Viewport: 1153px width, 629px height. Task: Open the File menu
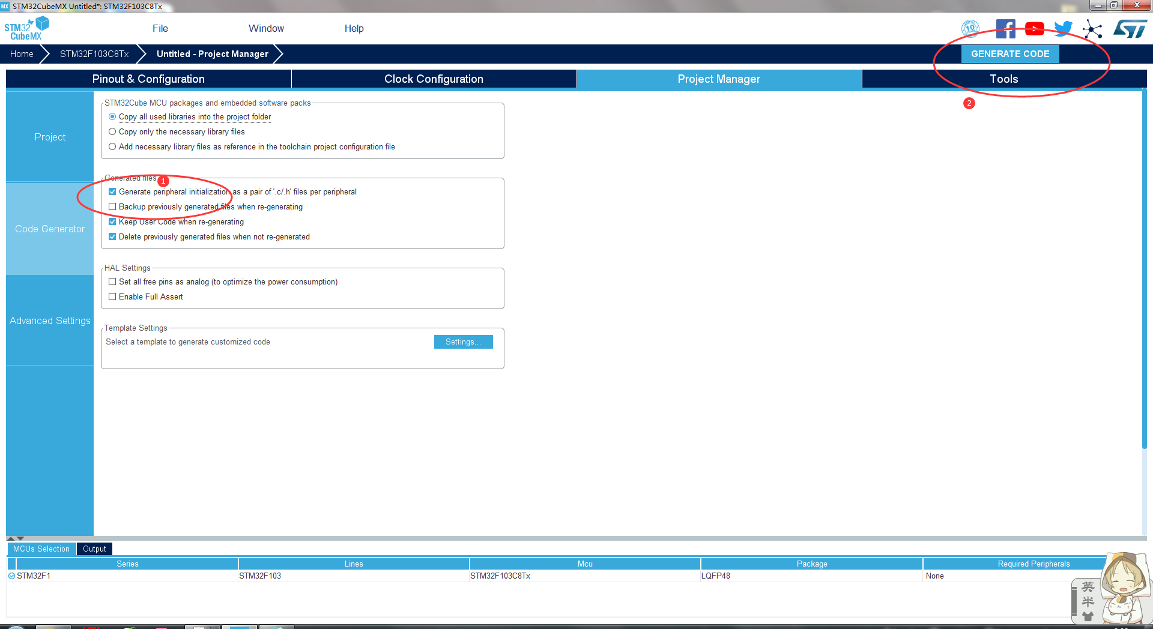[160, 28]
